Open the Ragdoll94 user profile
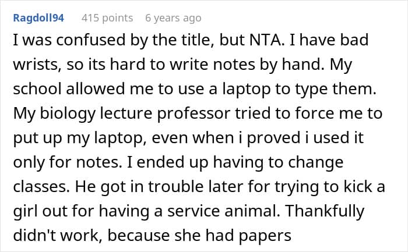 [x=40, y=18]
